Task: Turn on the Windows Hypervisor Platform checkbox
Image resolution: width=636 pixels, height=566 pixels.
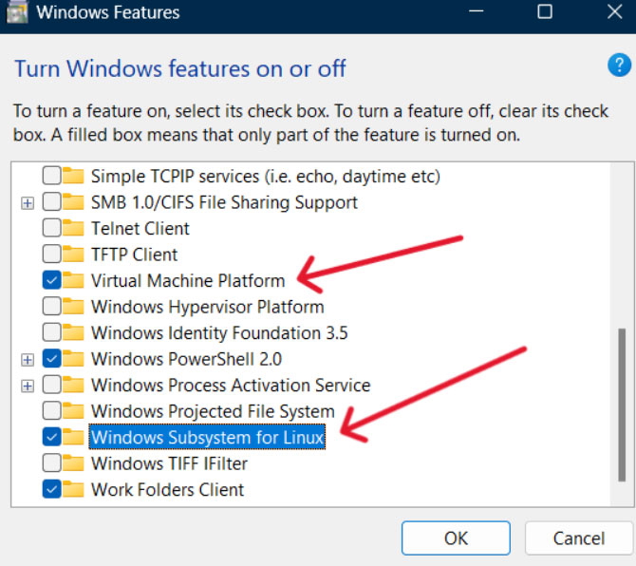Action: pos(51,307)
